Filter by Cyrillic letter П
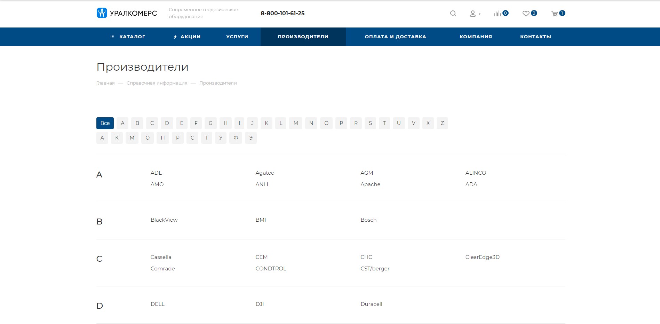This screenshot has width=660, height=324. coord(163,138)
